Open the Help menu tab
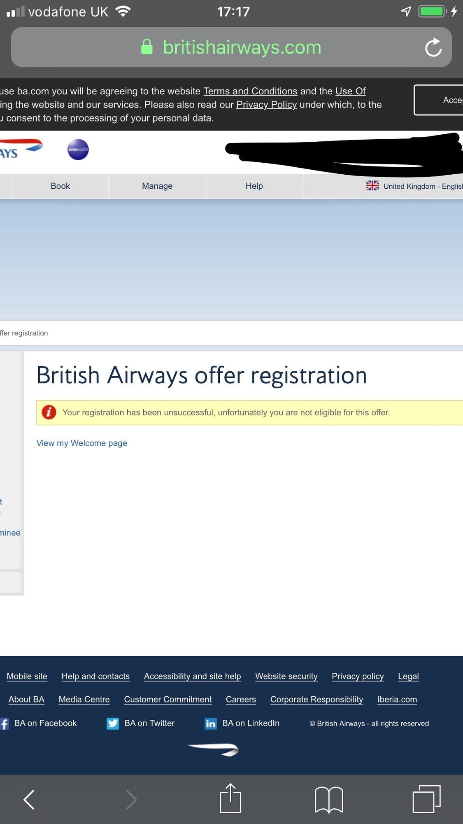Image resolution: width=463 pixels, height=824 pixels. [x=254, y=186]
